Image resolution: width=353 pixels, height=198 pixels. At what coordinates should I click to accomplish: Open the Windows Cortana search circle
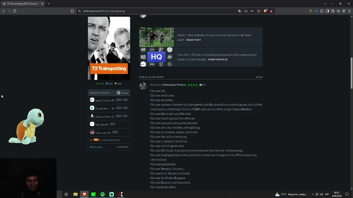coord(66,194)
